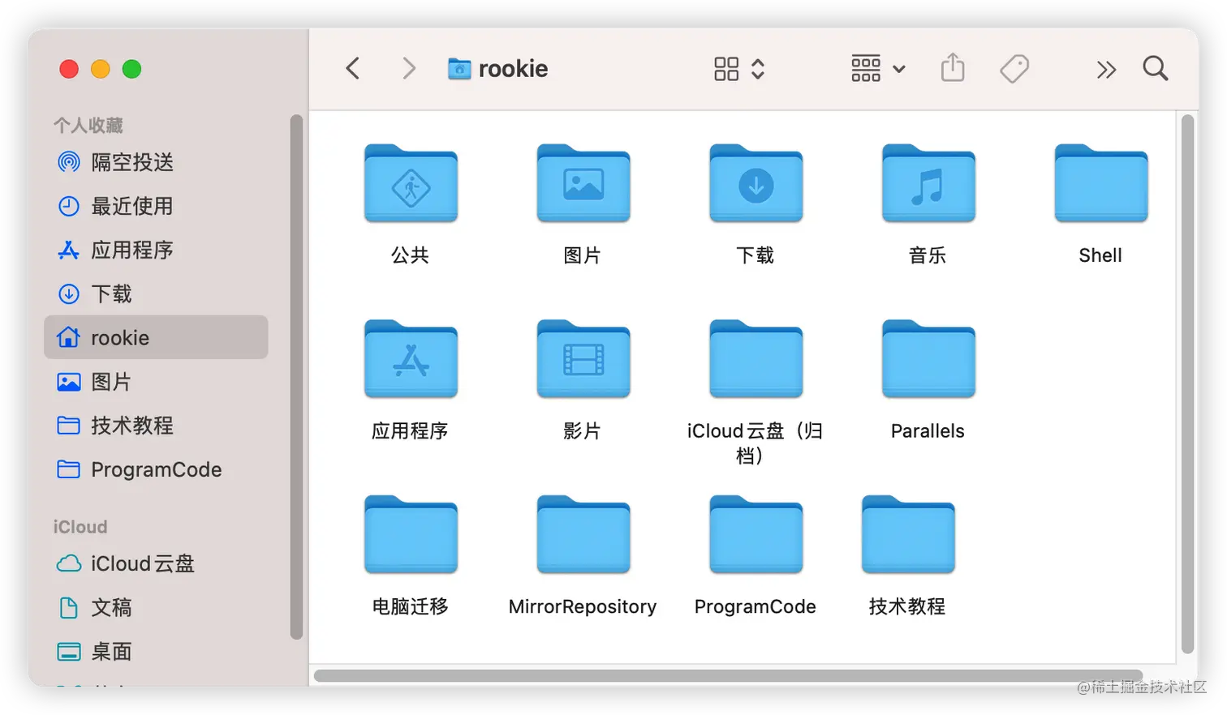The image size is (1227, 715).
Task: Click the horizontal scrollbar at the bottom
Action: pyautogui.click(x=728, y=675)
